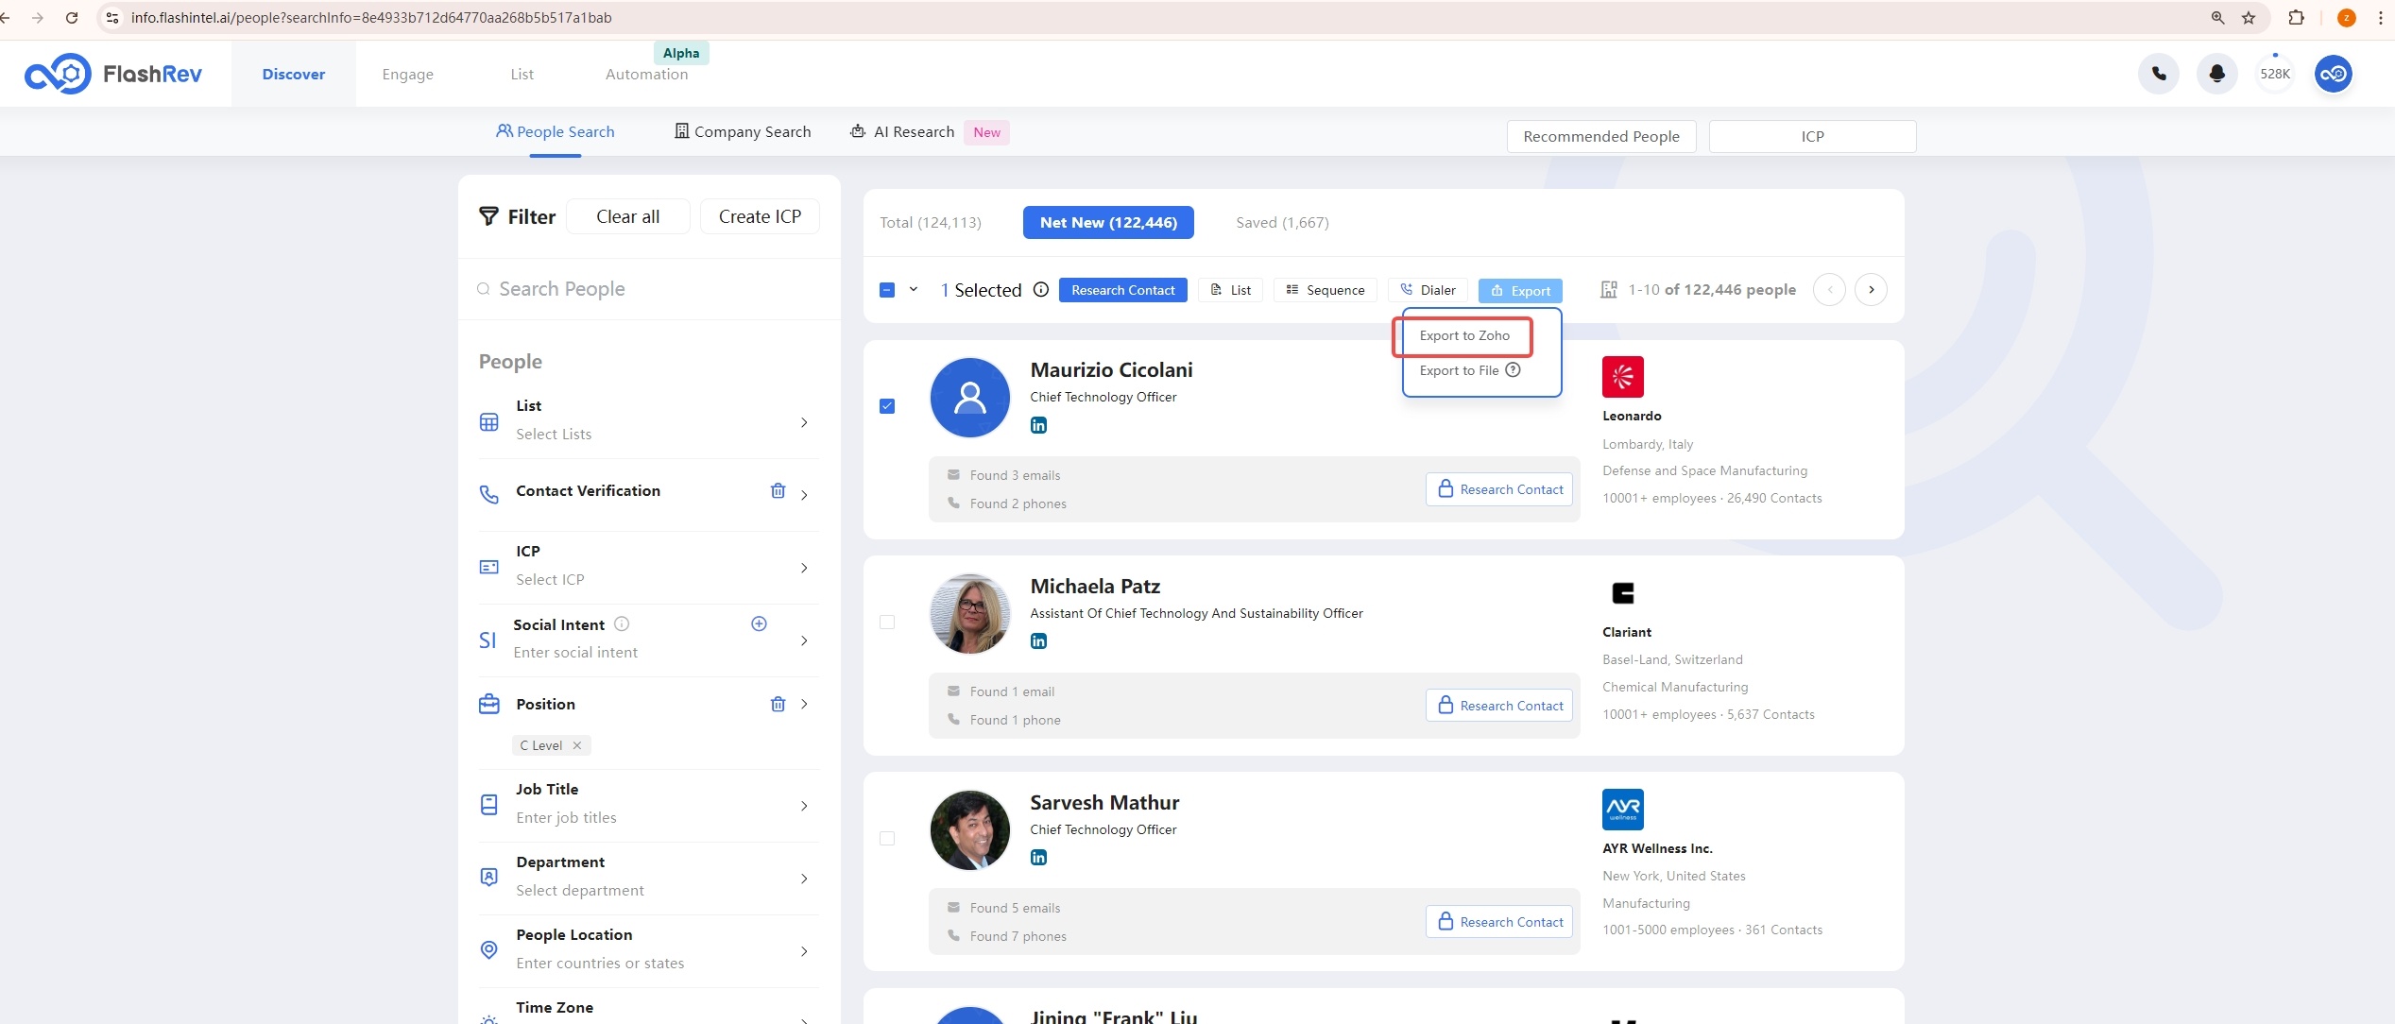Delete the Position filter via trash icon
2395x1024 pixels.
pyautogui.click(x=778, y=704)
